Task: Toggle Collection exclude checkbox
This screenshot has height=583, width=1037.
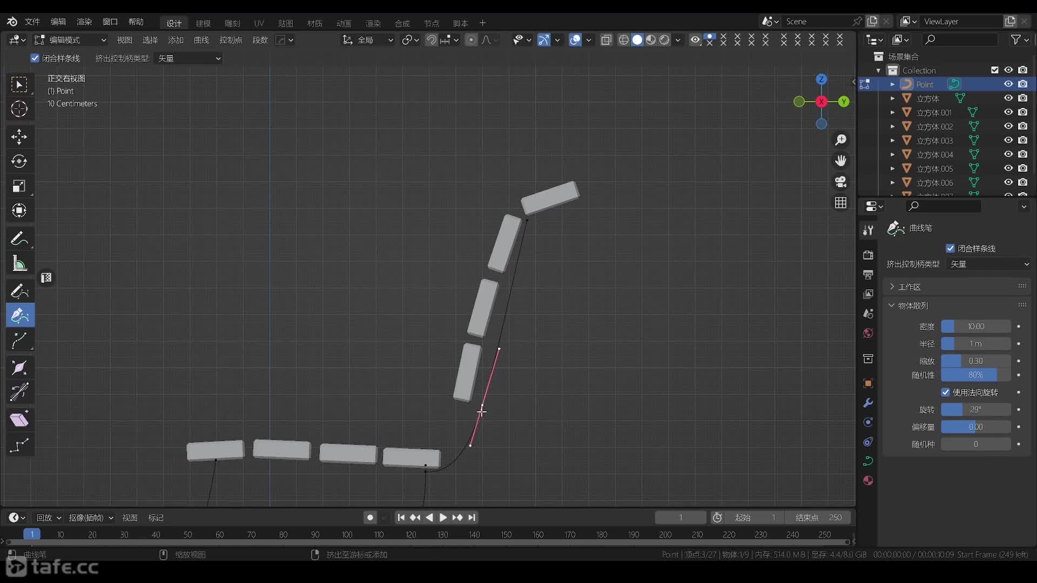Action: pos(995,70)
